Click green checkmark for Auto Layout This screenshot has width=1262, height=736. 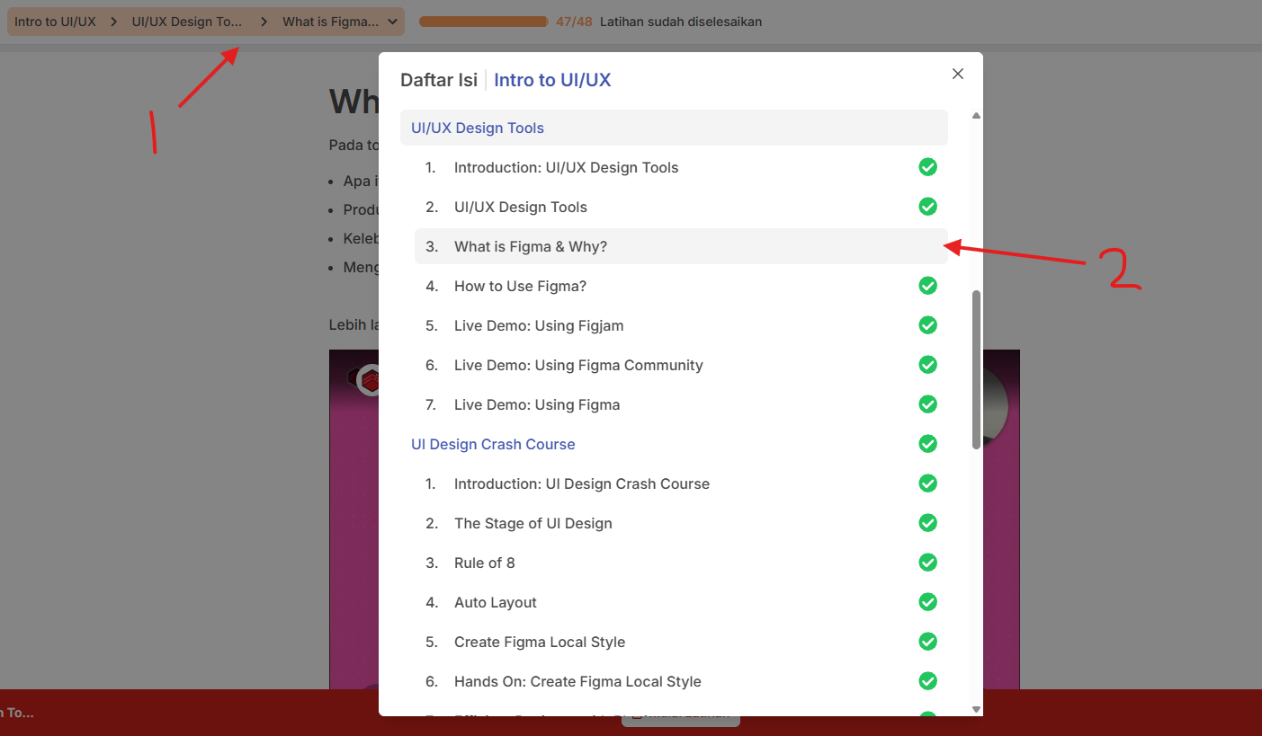[928, 602]
